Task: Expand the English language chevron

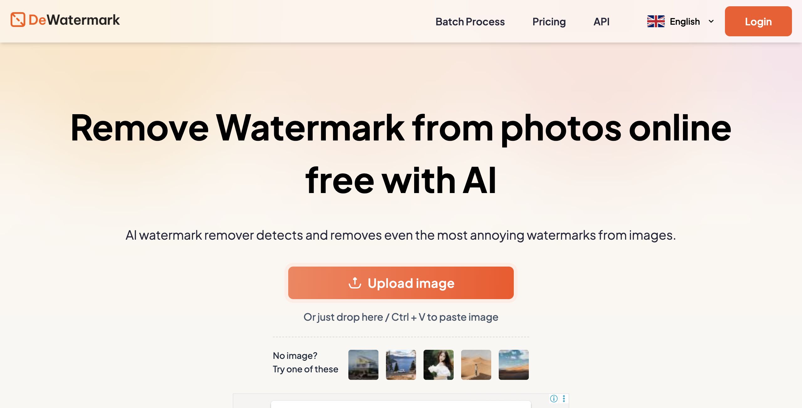Action: click(711, 22)
